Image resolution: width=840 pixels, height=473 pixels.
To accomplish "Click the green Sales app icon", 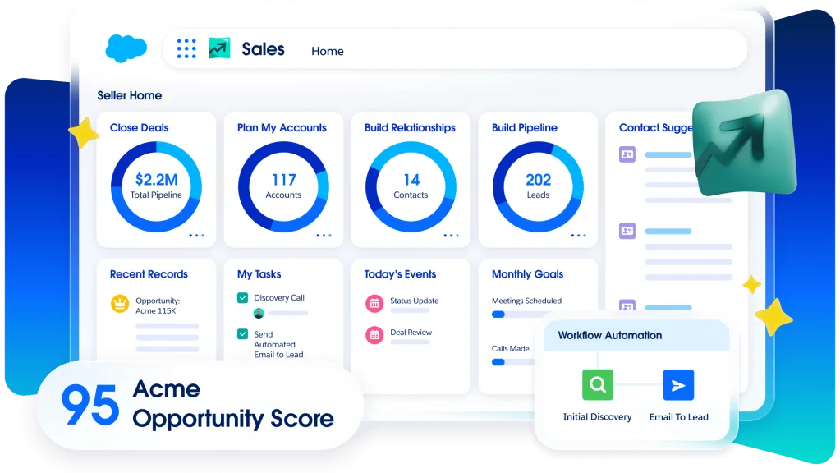I will [219, 48].
